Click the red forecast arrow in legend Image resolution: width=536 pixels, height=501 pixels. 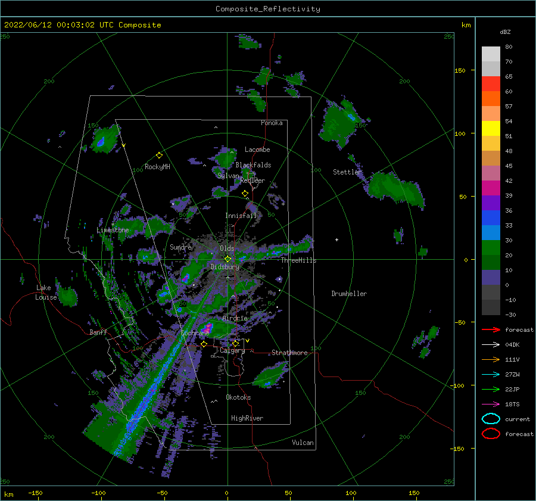491,329
